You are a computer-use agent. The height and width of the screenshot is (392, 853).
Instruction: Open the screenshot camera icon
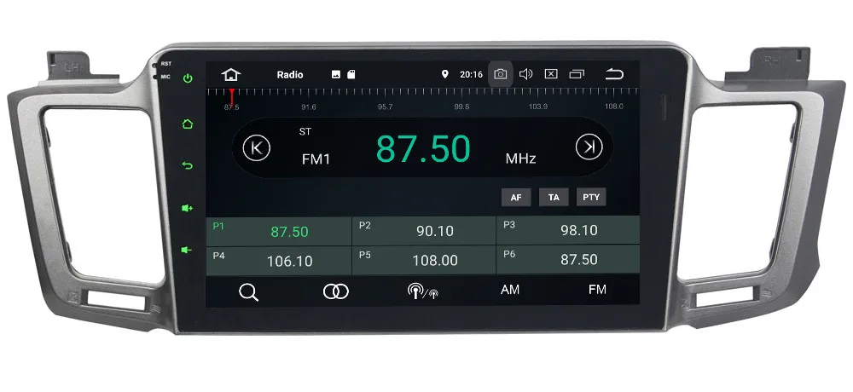click(x=501, y=74)
